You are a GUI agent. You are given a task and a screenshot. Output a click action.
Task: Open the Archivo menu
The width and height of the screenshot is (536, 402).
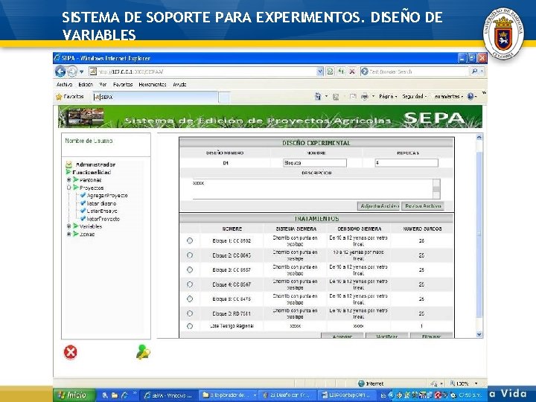[x=64, y=84]
